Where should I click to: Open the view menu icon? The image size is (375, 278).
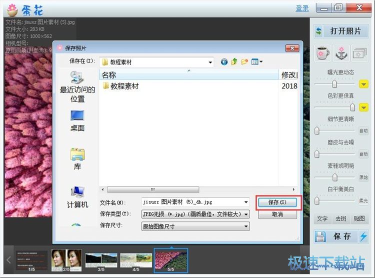pyautogui.click(x=257, y=62)
